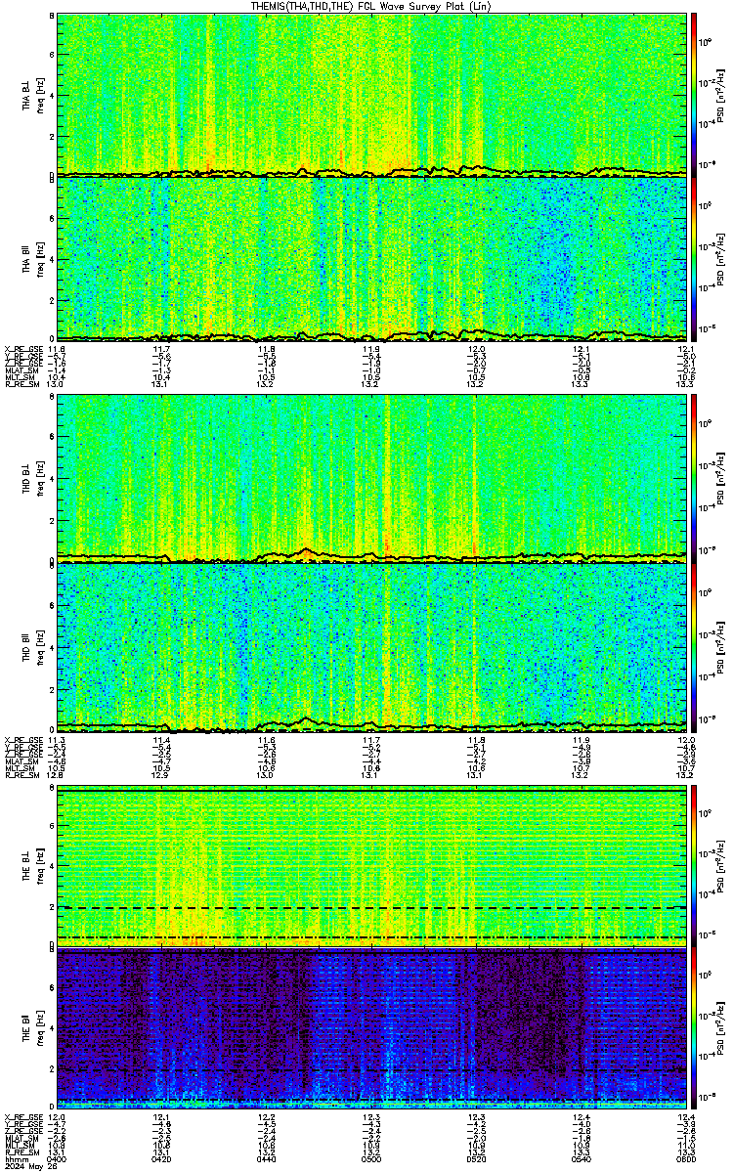Click the color bar beside THD B-perpendicular panel

694,478
